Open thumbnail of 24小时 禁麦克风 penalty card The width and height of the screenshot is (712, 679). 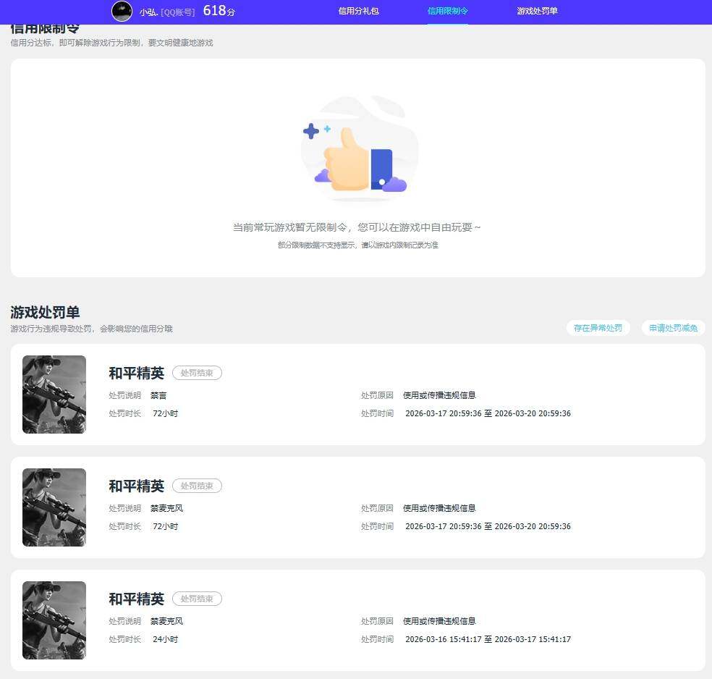pyautogui.click(x=54, y=620)
